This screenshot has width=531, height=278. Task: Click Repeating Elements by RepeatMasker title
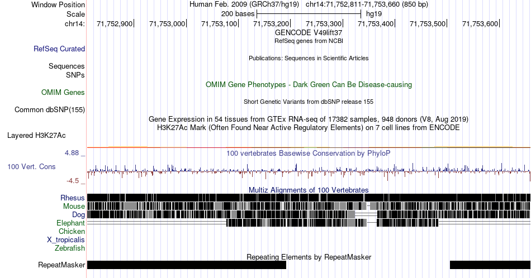(x=309, y=257)
